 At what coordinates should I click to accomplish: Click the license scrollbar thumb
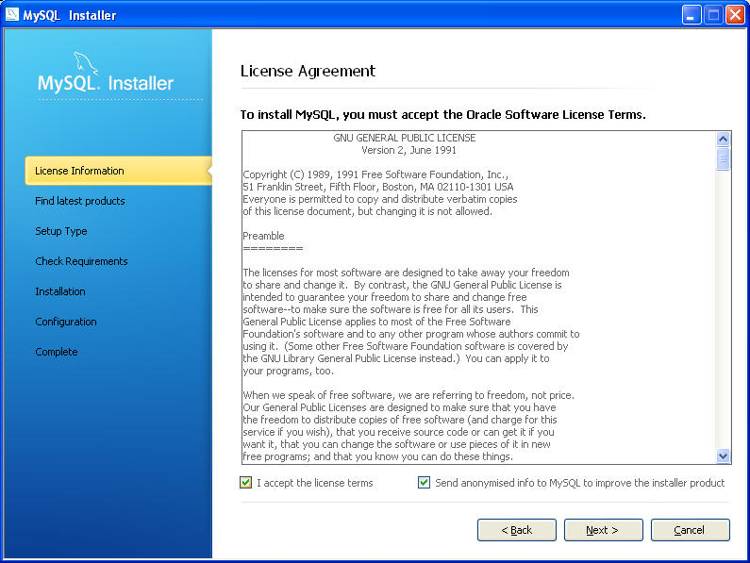[x=723, y=157]
